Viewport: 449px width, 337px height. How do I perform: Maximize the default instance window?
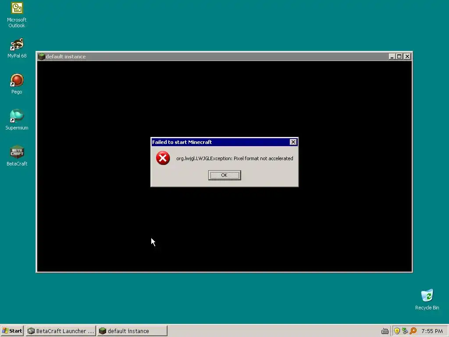(x=399, y=57)
